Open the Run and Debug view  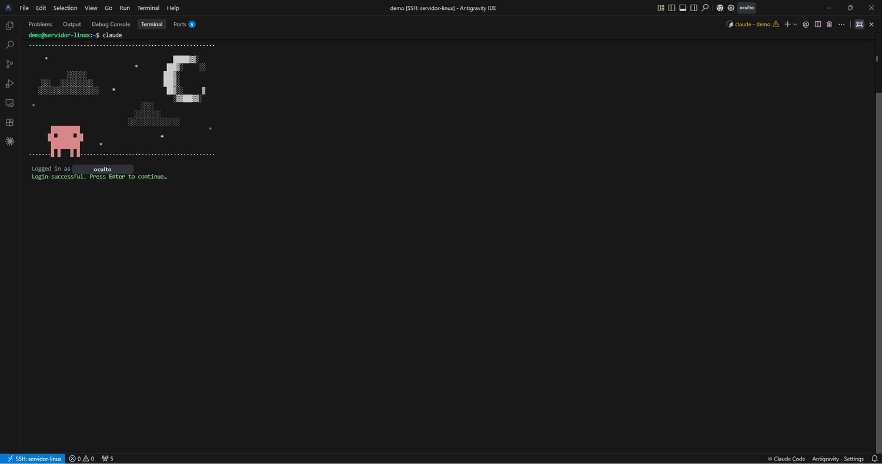click(x=9, y=83)
